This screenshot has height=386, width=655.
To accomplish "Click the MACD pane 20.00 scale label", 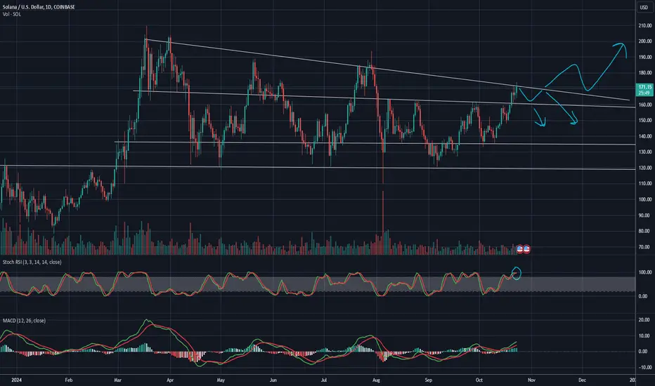I will click(x=644, y=319).
